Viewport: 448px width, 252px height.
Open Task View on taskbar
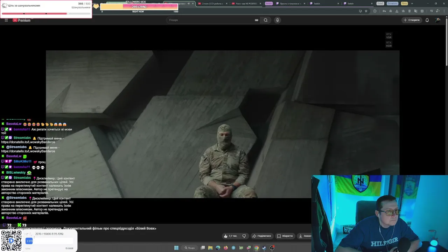(x=203, y=248)
